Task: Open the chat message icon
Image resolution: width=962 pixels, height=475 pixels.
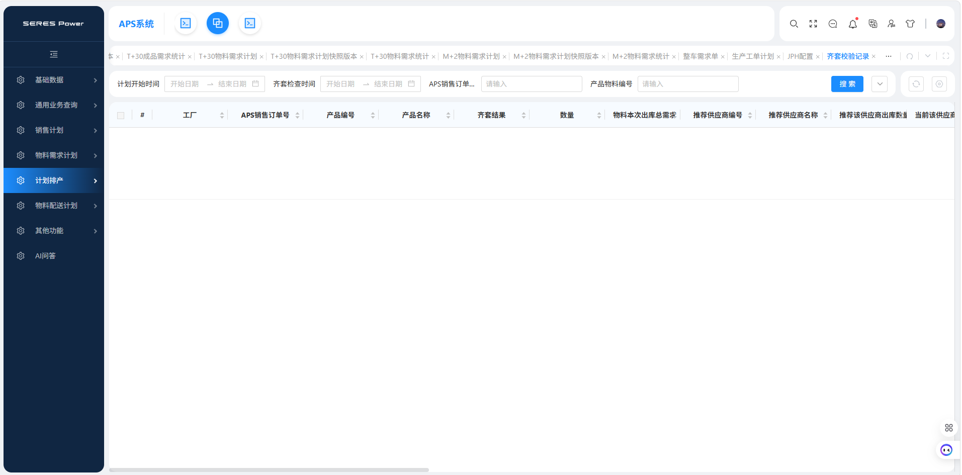Action: coord(833,24)
